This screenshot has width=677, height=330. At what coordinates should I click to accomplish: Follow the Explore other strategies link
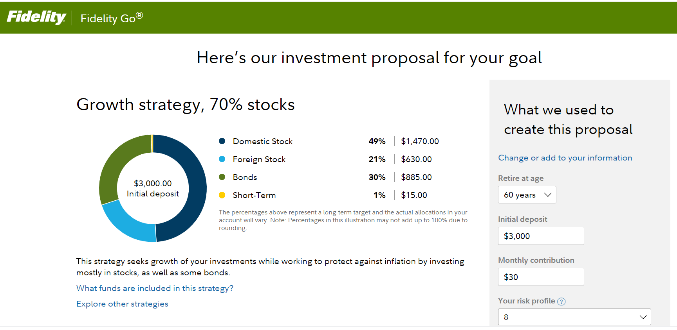[x=122, y=304]
